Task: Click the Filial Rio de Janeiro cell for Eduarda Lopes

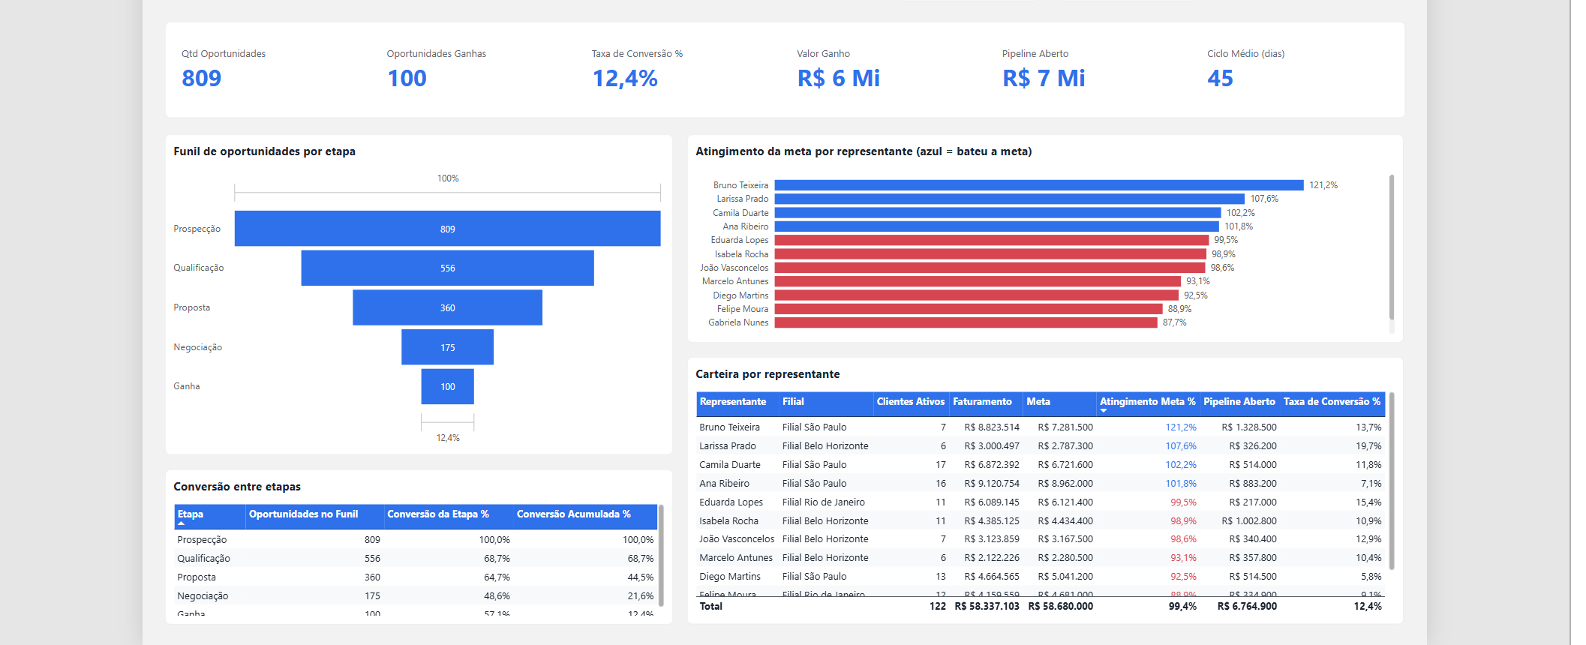Action: pyautogui.click(x=824, y=502)
